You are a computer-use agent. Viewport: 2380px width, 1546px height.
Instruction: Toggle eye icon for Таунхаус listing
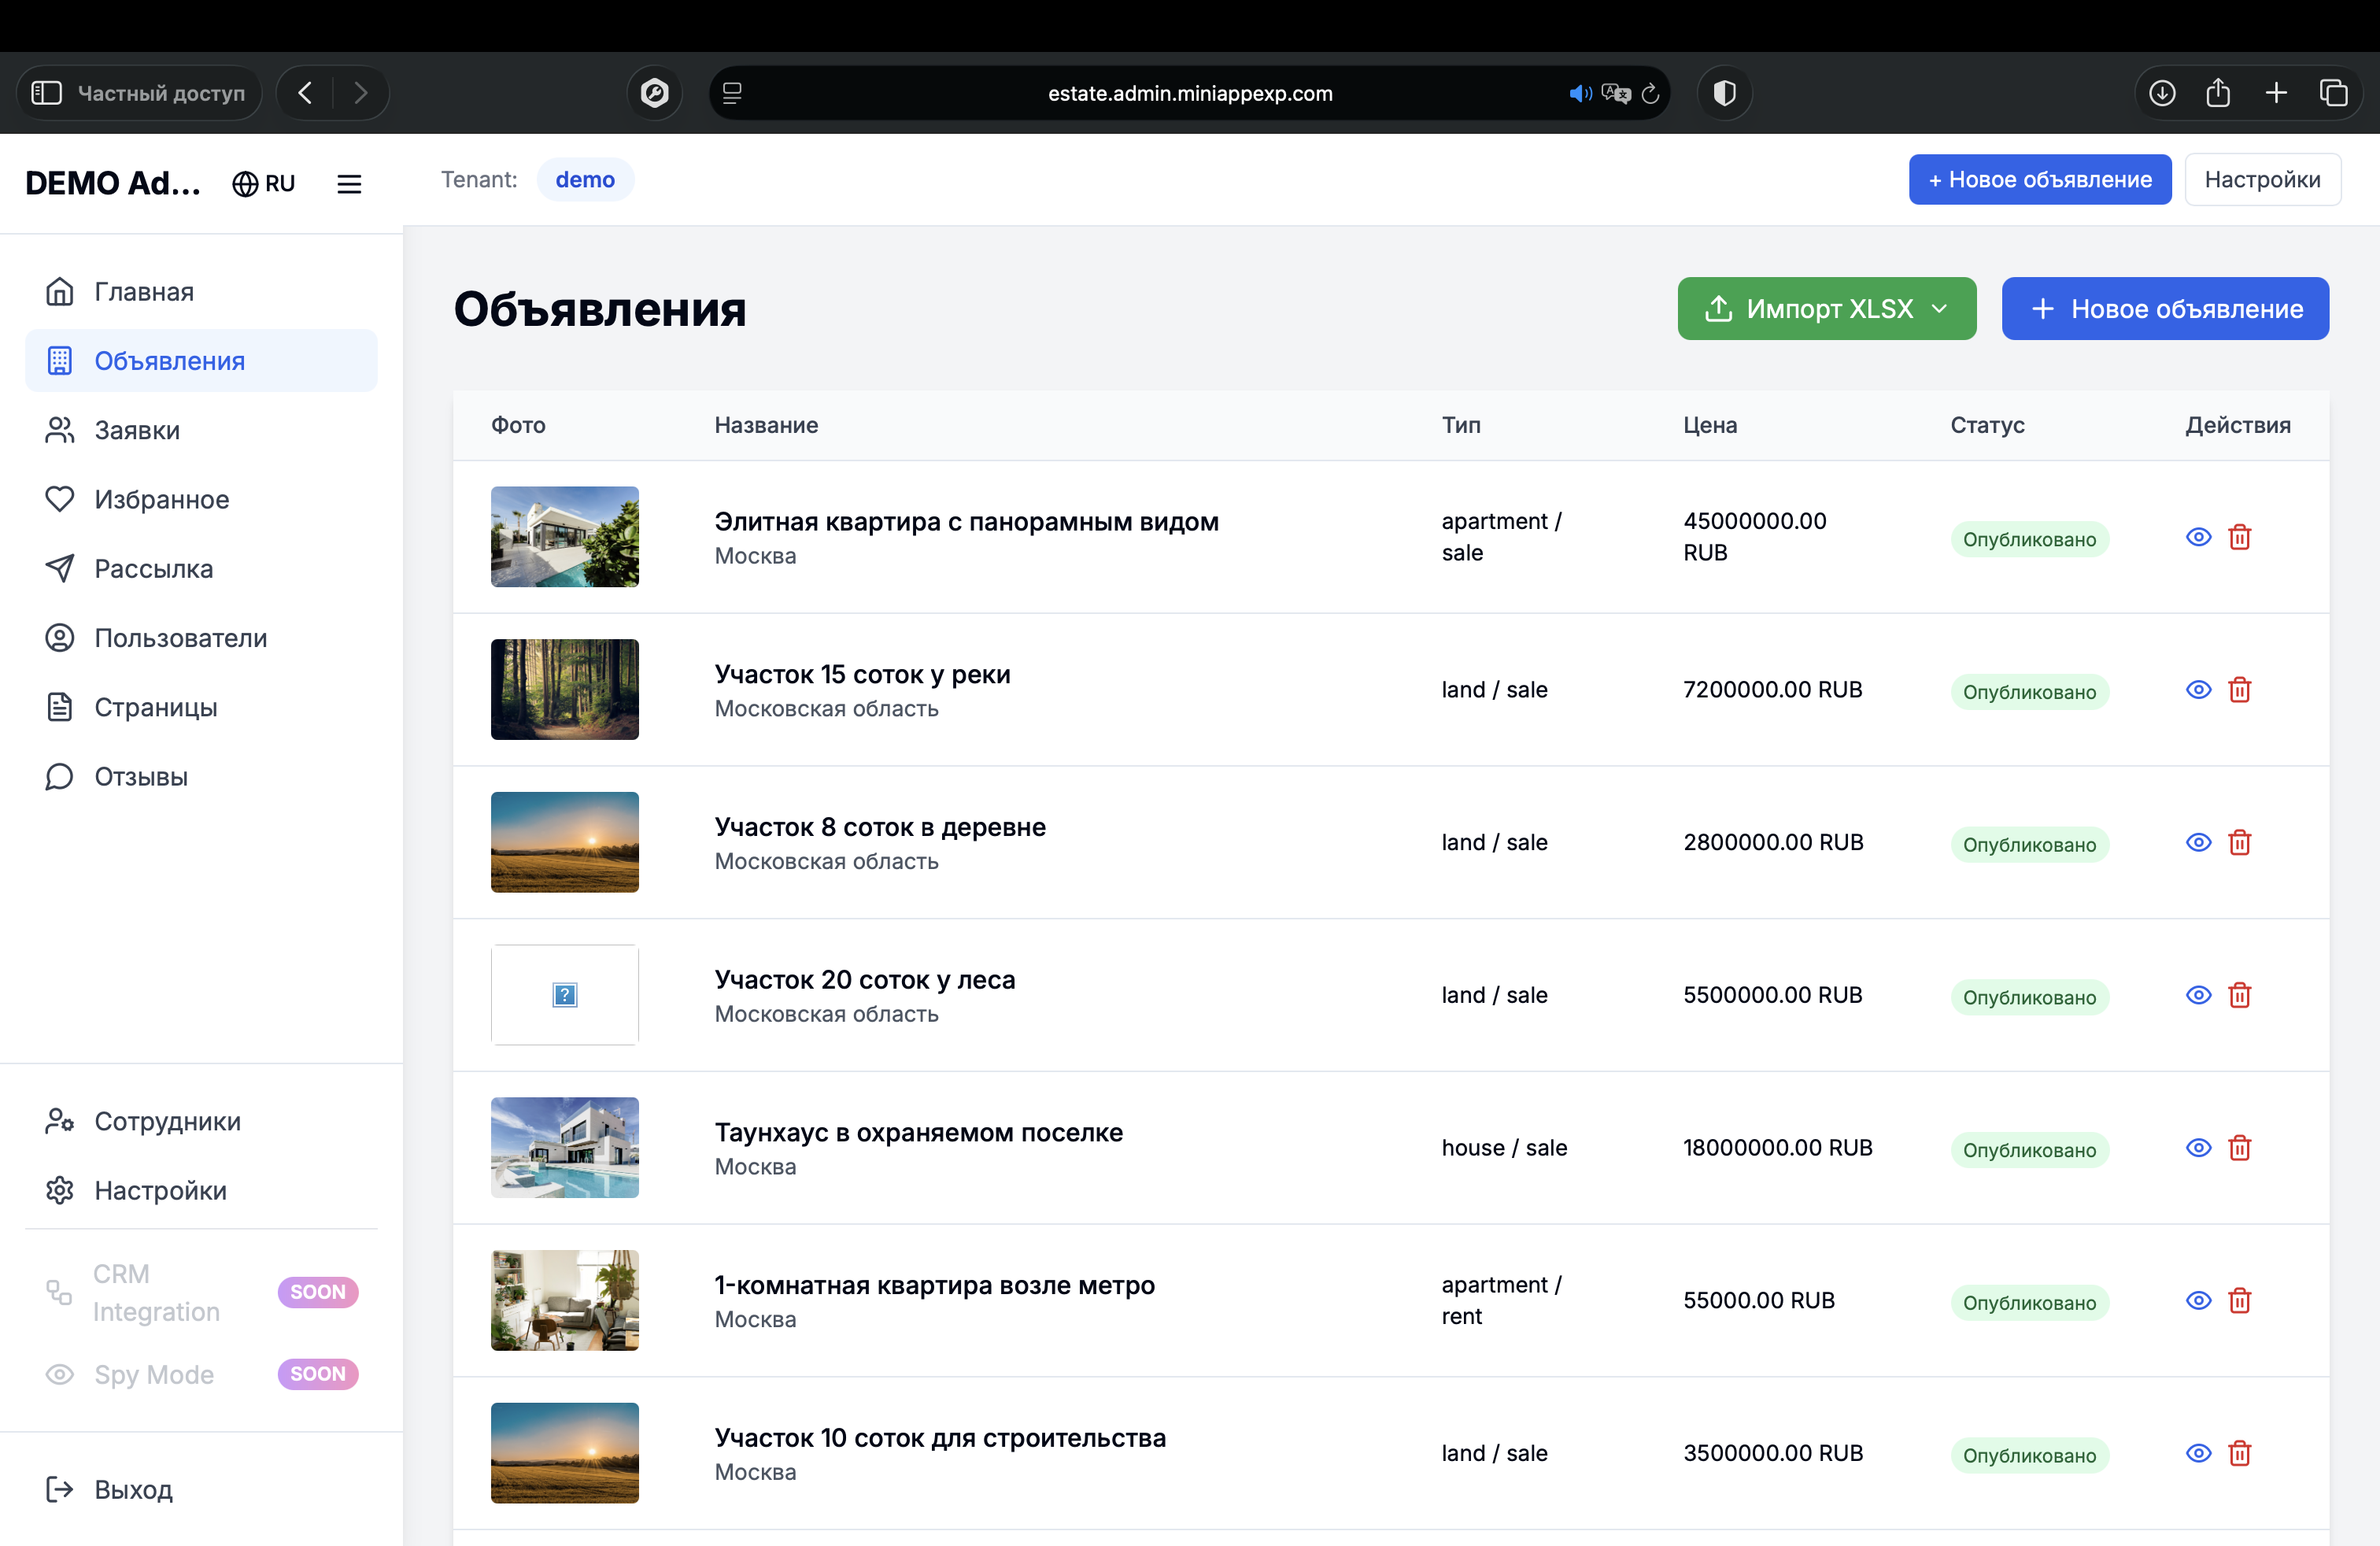point(2198,1148)
